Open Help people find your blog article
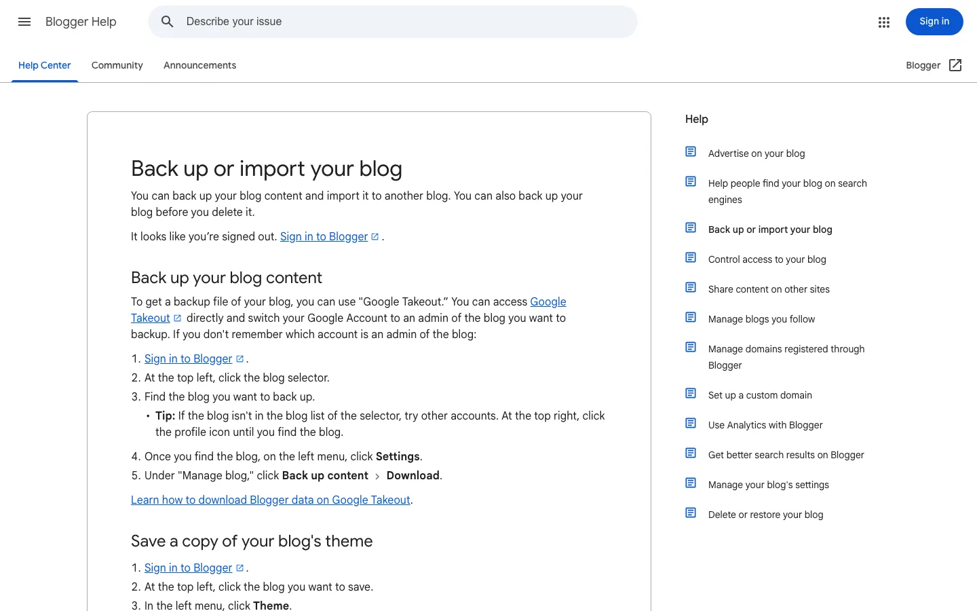This screenshot has height=611, width=977. pyautogui.click(x=788, y=191)
